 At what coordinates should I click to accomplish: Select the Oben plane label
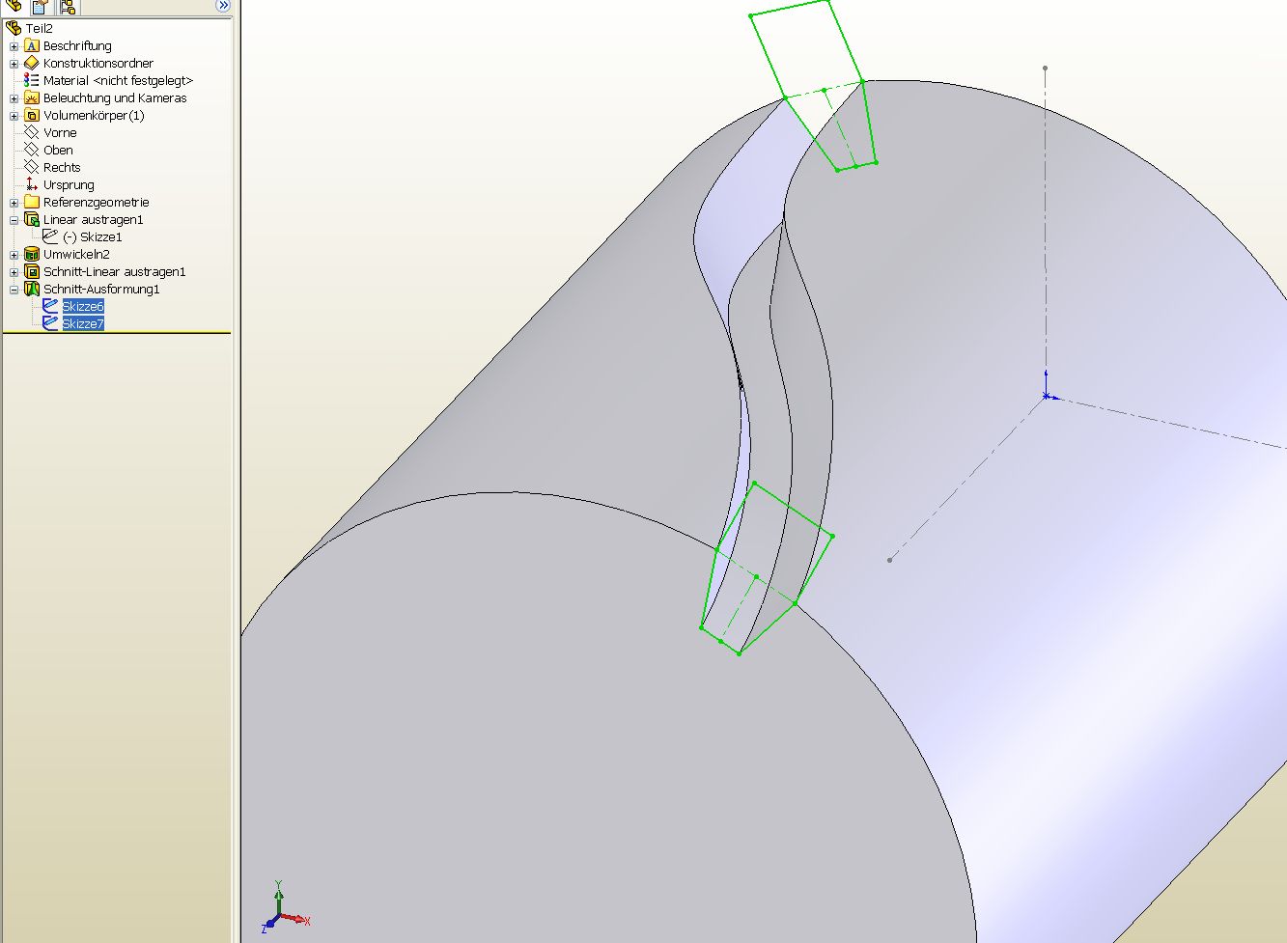pos(58,150)
